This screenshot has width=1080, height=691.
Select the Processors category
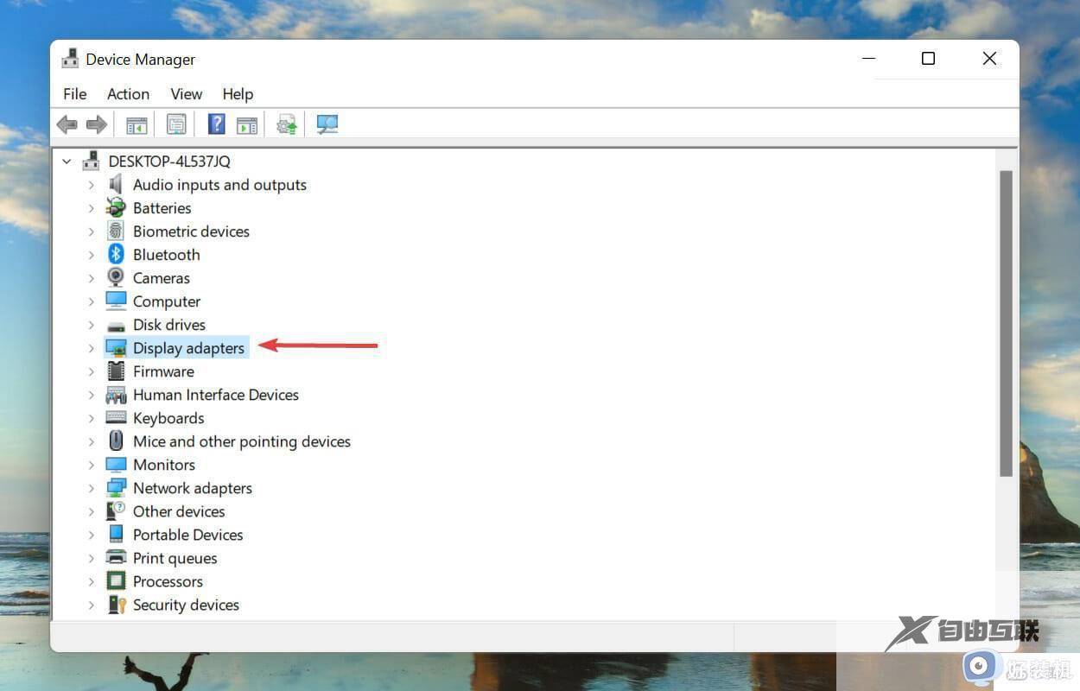pos(168,580)
